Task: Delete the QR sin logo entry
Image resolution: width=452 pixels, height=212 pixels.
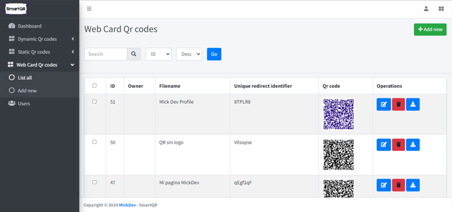Action: coord(398,144)
